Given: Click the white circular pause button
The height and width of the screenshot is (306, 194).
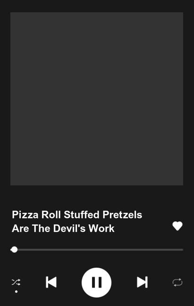Looking at the screenshot, I should point(97,282).
